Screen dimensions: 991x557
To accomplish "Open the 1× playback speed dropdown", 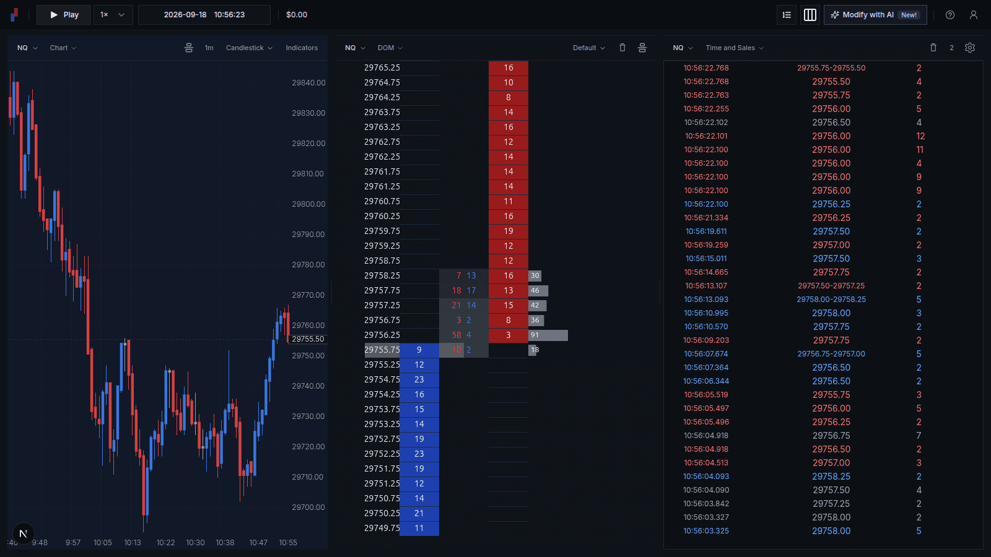I will coord(113,15).
